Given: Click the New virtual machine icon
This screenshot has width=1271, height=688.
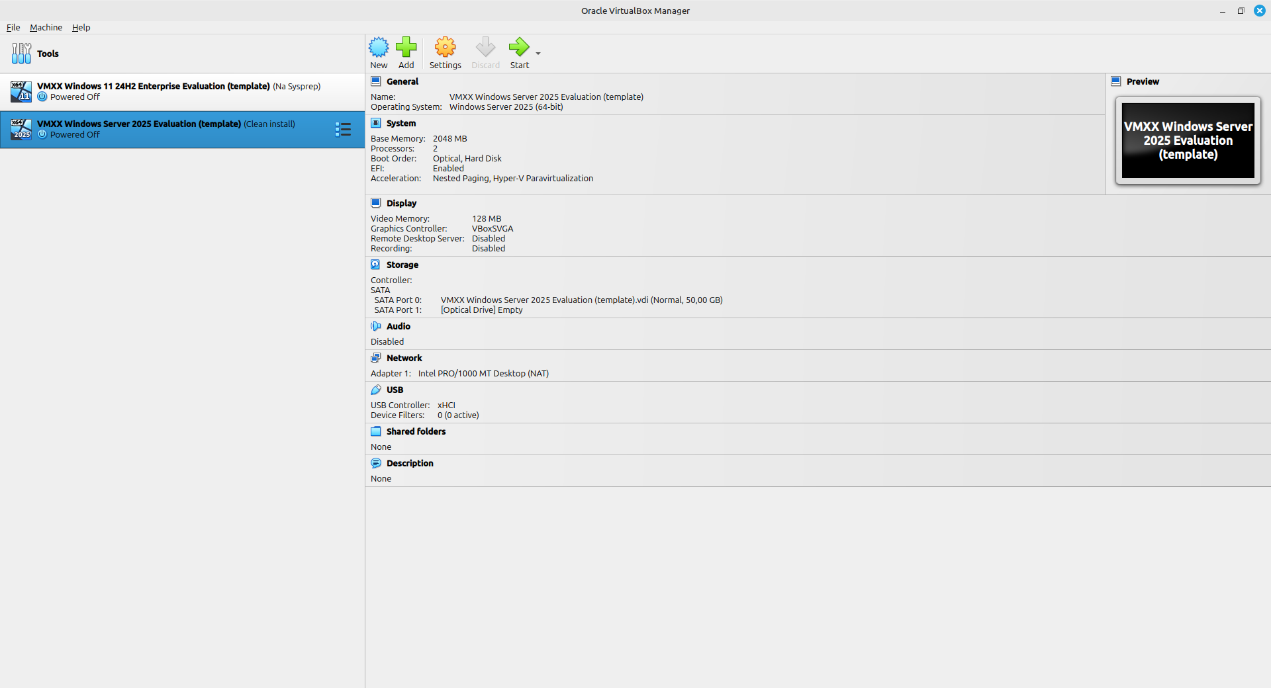Looking at the screenshot, I should [x=379, y=48].
